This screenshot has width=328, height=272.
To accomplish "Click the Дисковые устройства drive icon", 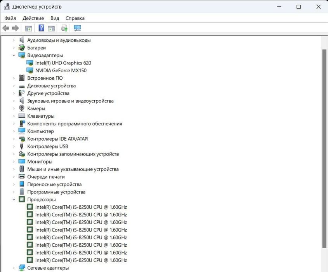I will pyautogui.click(x=22, y=86).
